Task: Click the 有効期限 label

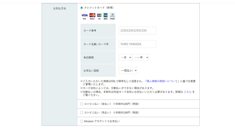Action: tap(89, 57)
